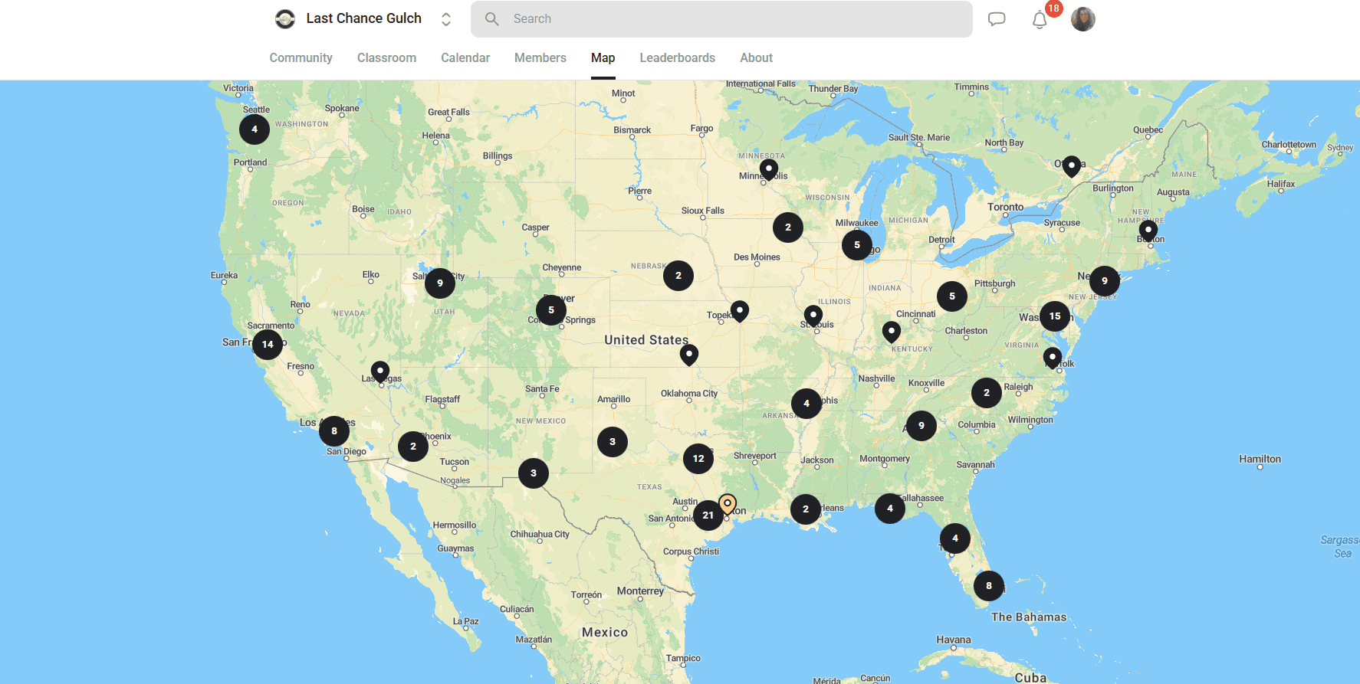The image size is (1360, 684).
Task: Click the Last Chance Gulch community name
Action: (363, 18)
